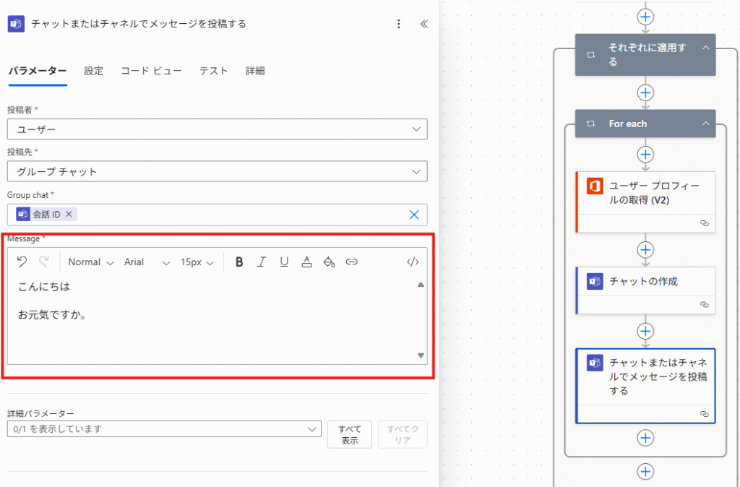Viewport: 740px width, 487px height.
Task: Add step between それぞれに適用する and For each
Action: (x=645, y=92)
